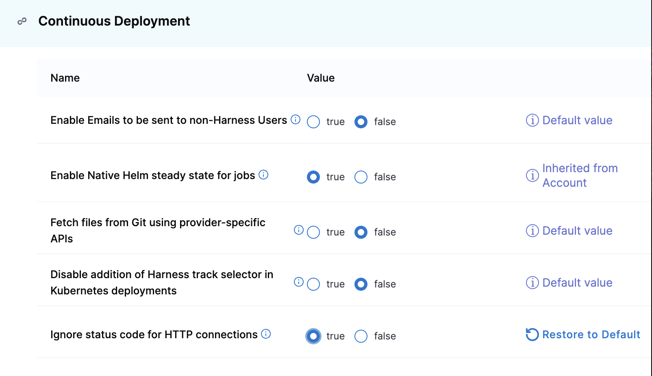Set Ignore status code for HTTP to false

tap(361, 336)
